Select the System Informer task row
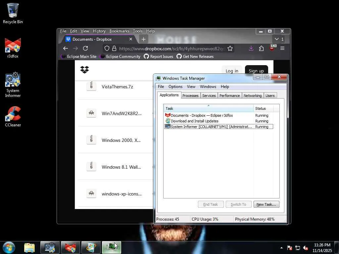The height and width of the screenshot is (254, 339). (218, 127)
